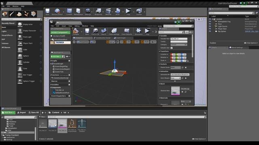Open Content Browser View Options
Screen dimensions: 259x145
coord(199,139)
